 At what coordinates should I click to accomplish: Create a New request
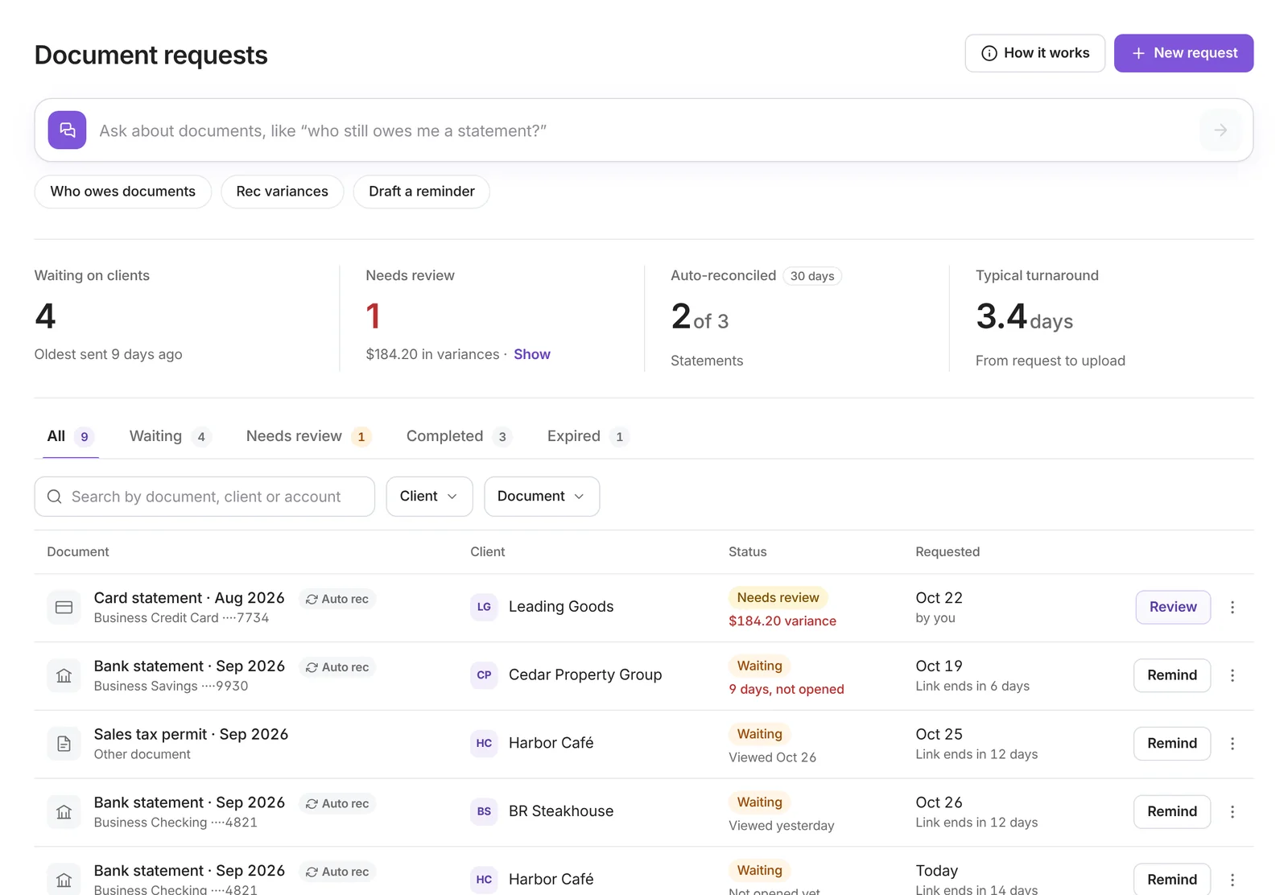(1183, 53)
